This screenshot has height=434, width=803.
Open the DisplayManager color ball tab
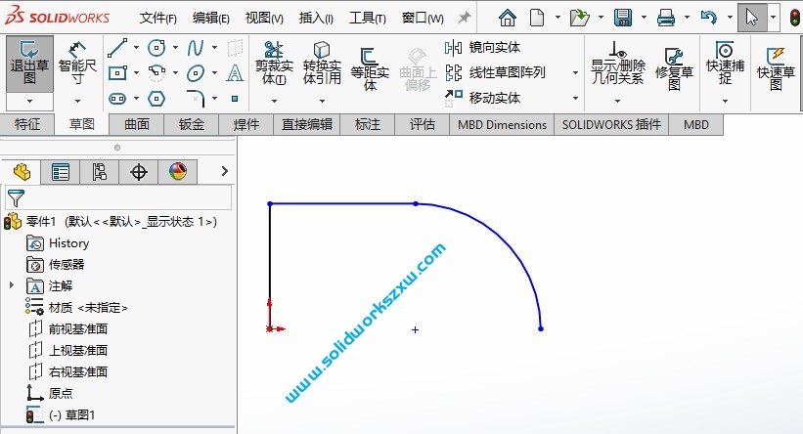[x=177, y=172]
